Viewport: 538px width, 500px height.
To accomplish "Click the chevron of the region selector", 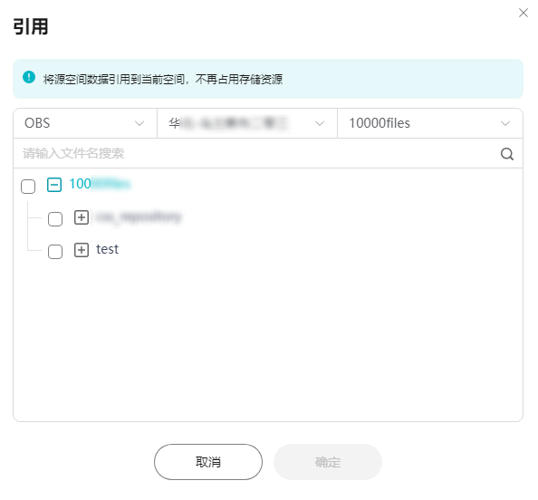I will coord(320,123).
